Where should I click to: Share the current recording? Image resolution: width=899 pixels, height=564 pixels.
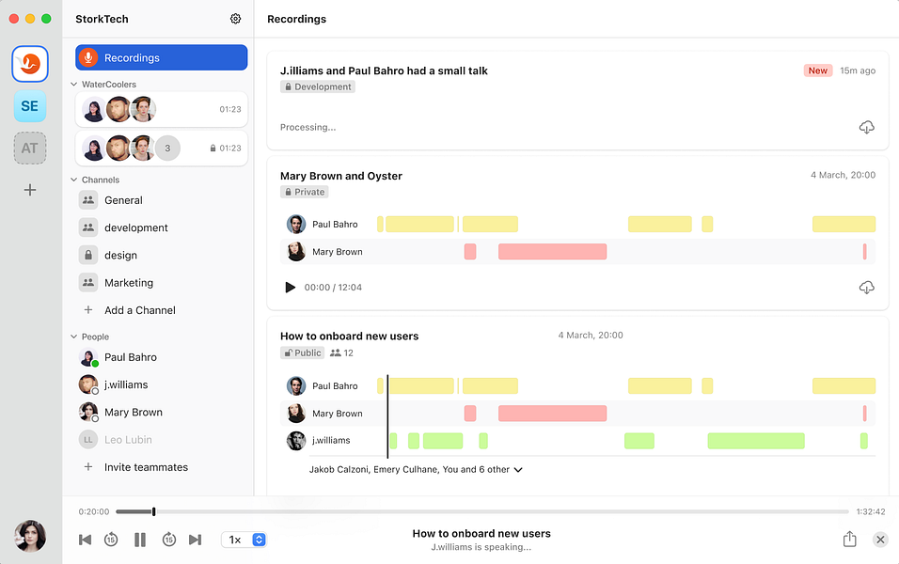(850, 539)
